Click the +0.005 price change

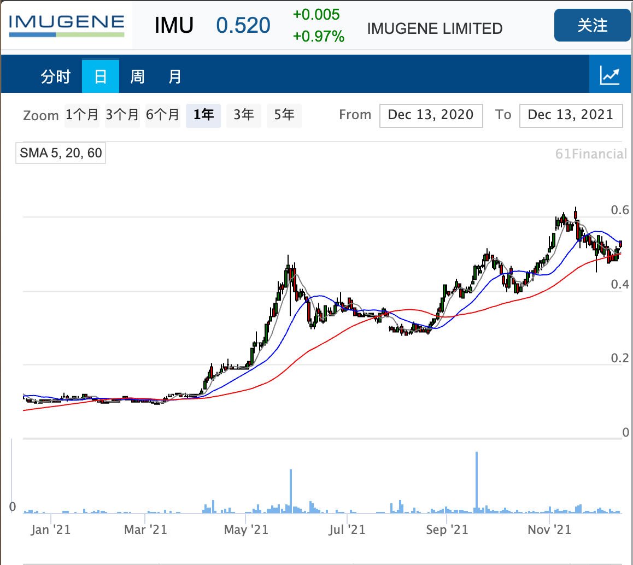316,15
